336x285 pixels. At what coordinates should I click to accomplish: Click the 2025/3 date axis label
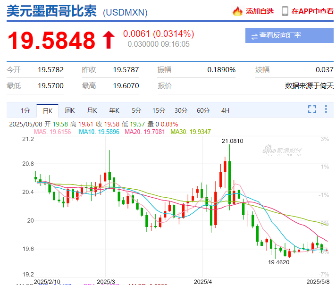(106, 282)
